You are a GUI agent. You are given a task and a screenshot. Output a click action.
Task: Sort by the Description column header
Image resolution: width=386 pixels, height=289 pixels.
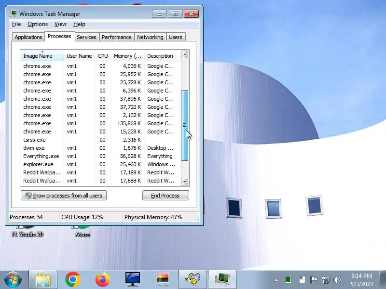coord(163,56)
